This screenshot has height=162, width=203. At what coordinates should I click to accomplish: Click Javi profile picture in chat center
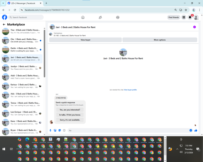pyautogui.click(x=123, y=52)
